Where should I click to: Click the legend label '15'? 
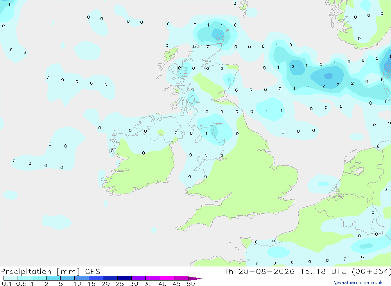(91, 284)
